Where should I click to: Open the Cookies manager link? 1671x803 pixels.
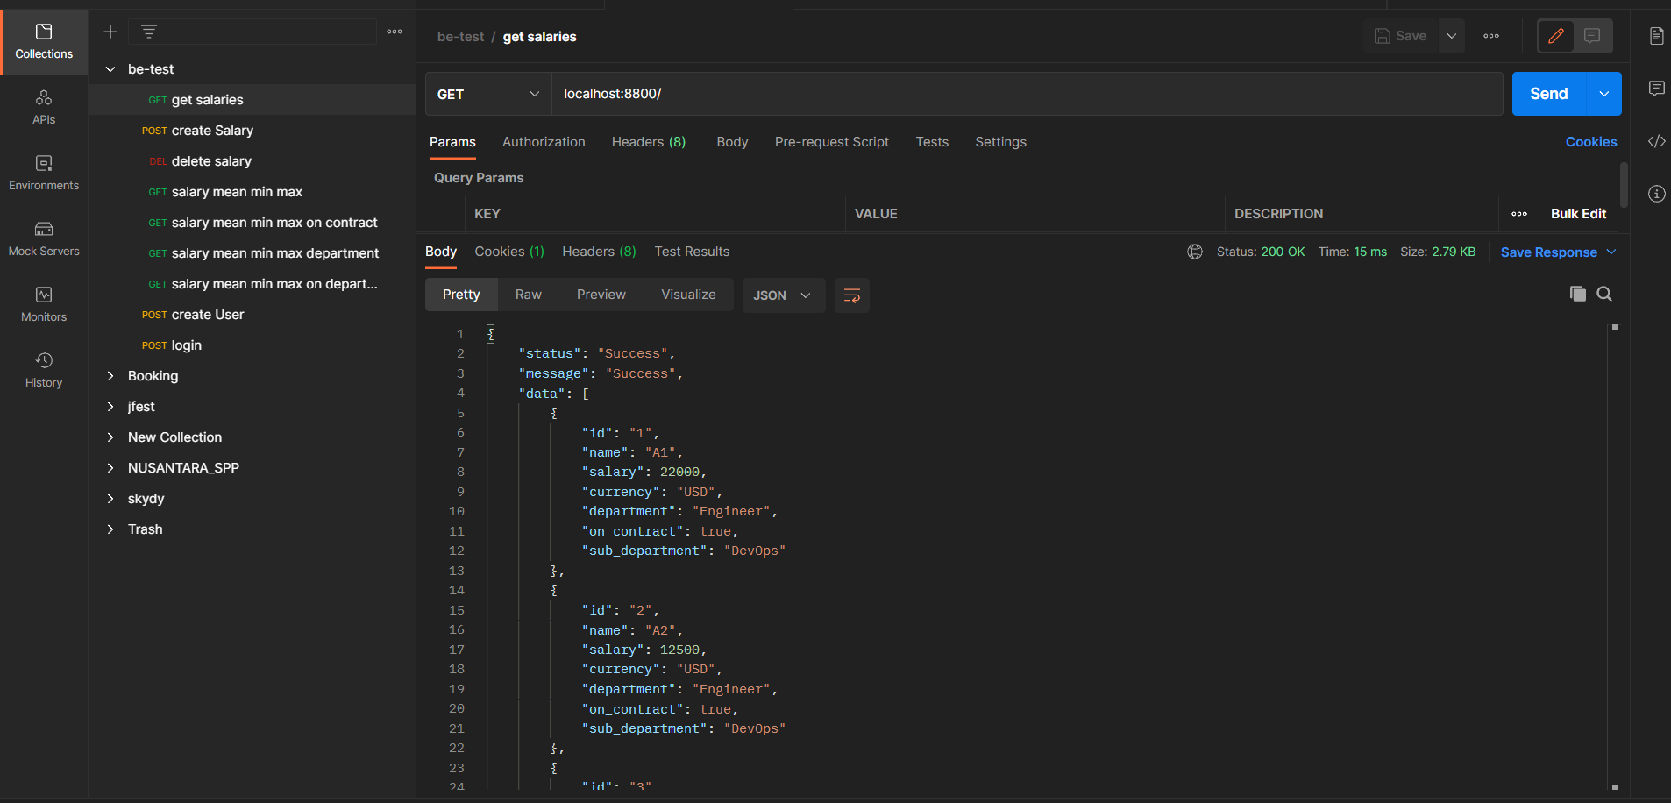[x=1591, y=141]
